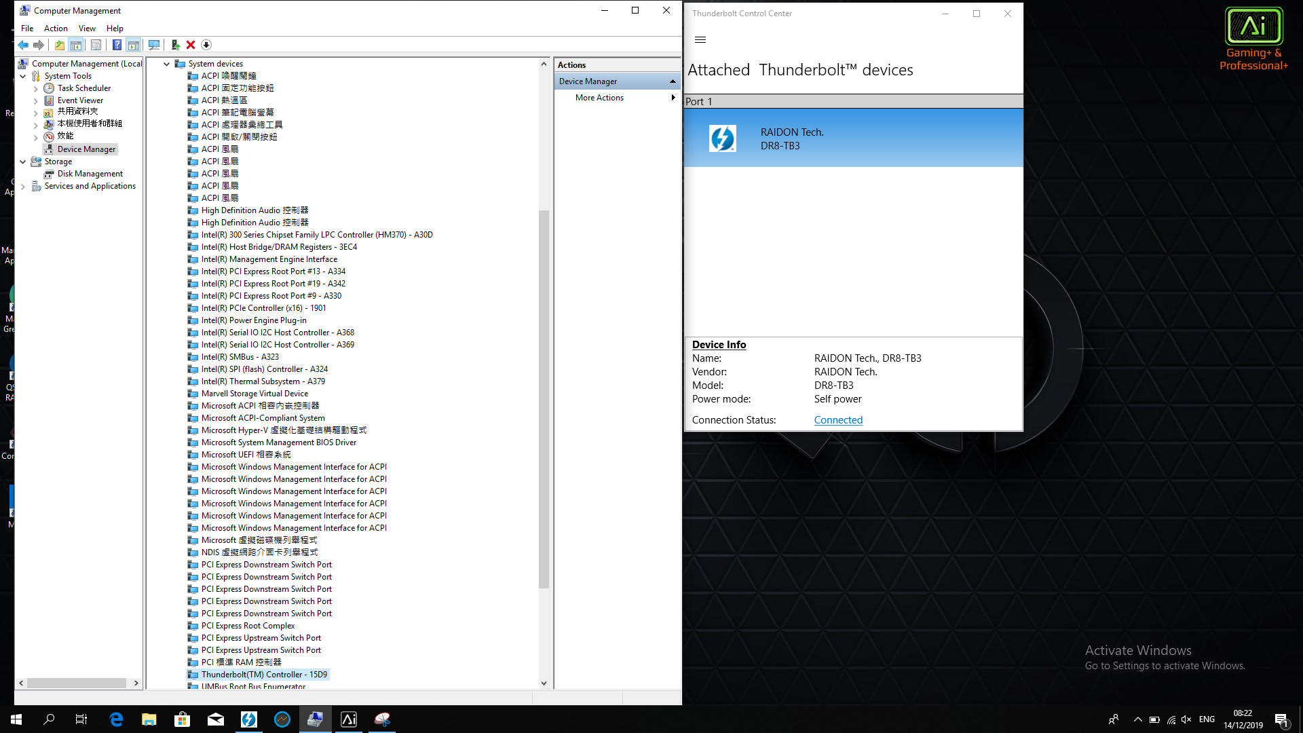Click the Update driver icon with green arrow

(x=175, y=45)
